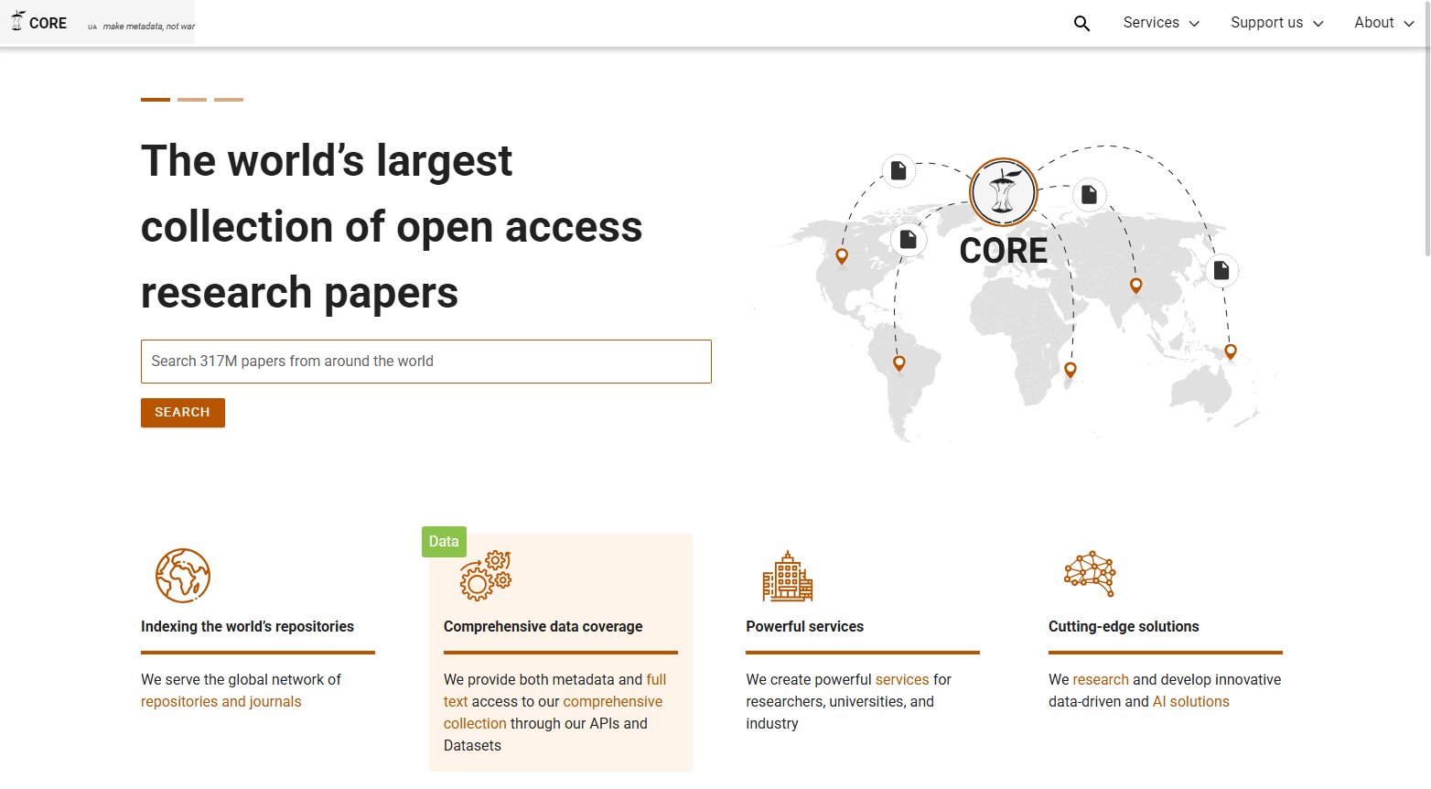This screenshot has height=789, width=1431.
Task: Click the map pin over Asia
Action: click(1136, 286)
